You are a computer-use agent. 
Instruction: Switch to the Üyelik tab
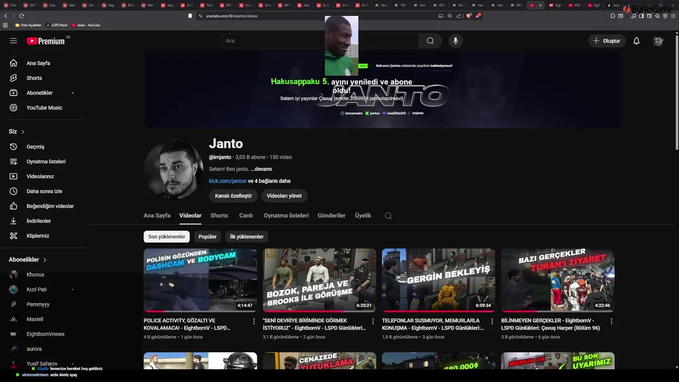[363, 215]
